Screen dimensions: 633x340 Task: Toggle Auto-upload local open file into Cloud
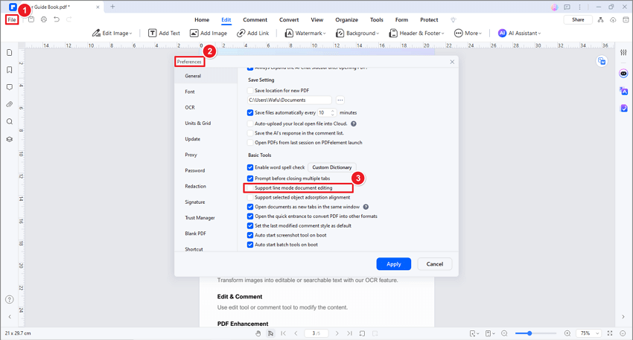tap(250, 124)
